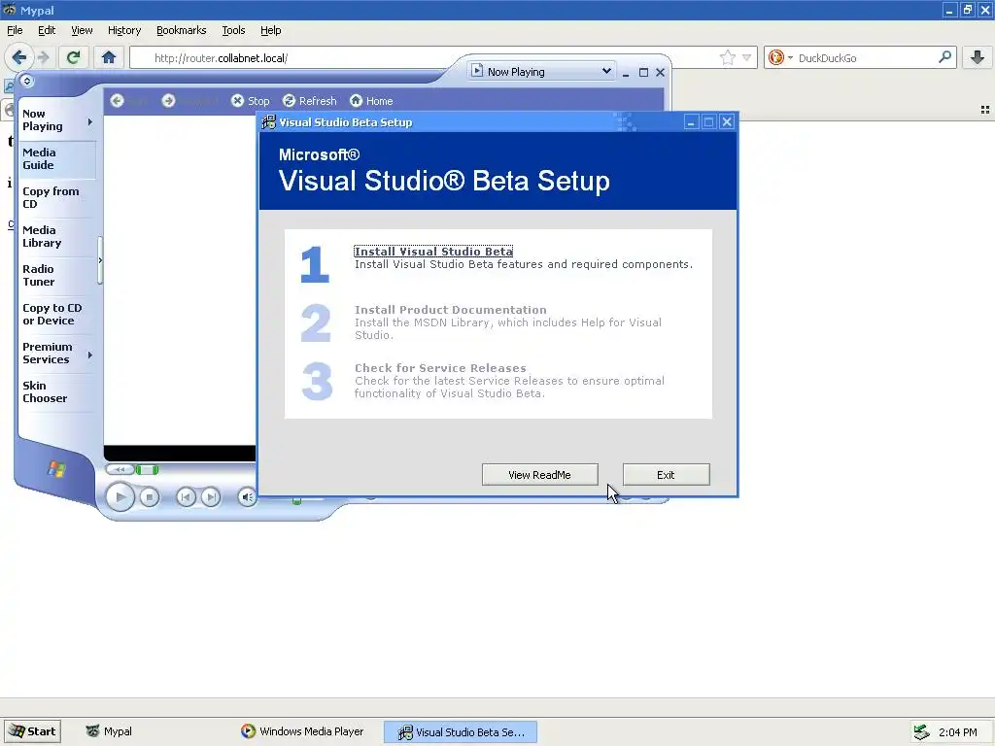Click Install Product Documentation step
The width and height of the screenshot is (995, 746).
click(x=450, y=310)
